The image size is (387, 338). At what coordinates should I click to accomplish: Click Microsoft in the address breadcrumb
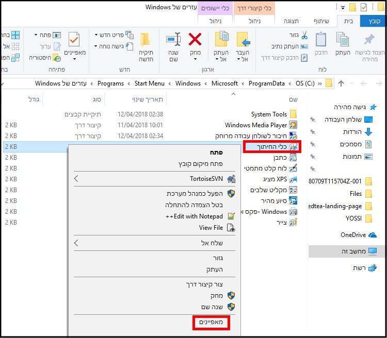tap(224, 83)
